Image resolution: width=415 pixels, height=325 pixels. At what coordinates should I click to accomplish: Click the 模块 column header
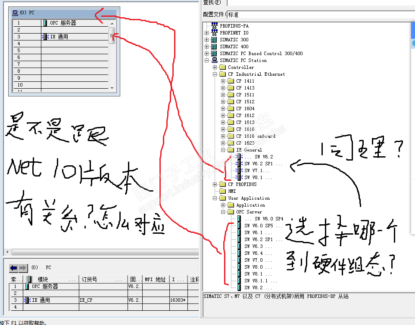point(51,279)
